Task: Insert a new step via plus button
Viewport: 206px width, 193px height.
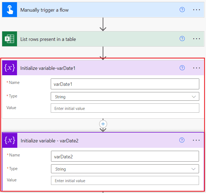Action: [x=103, y=124]
